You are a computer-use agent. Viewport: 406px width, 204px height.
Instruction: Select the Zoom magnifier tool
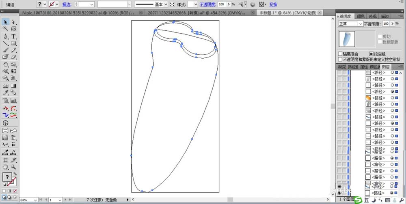coord(13,167)
